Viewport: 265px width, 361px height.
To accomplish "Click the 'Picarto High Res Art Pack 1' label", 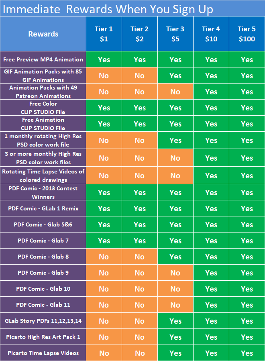I will click(43, 337).
